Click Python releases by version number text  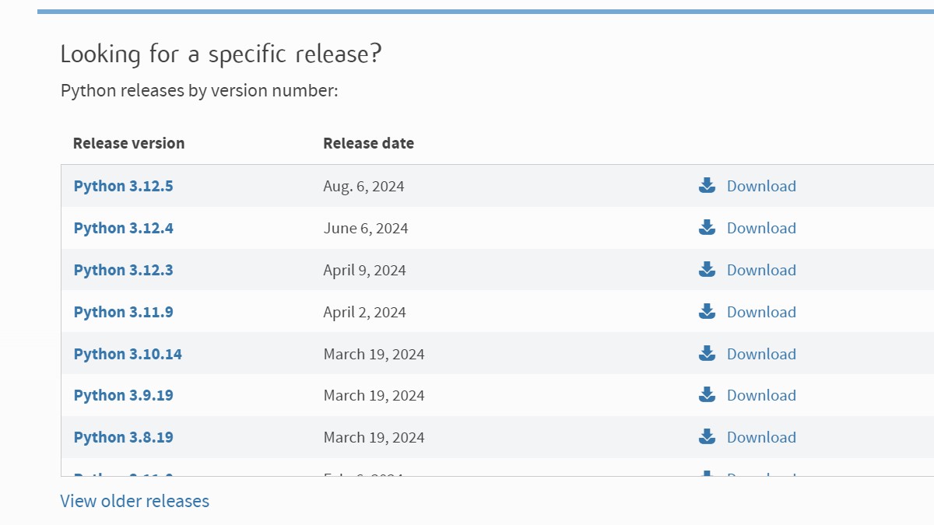pos(199,91)
